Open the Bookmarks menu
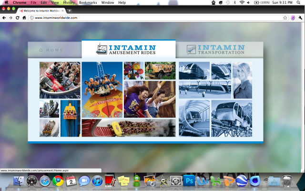 [x=88, y=2]
